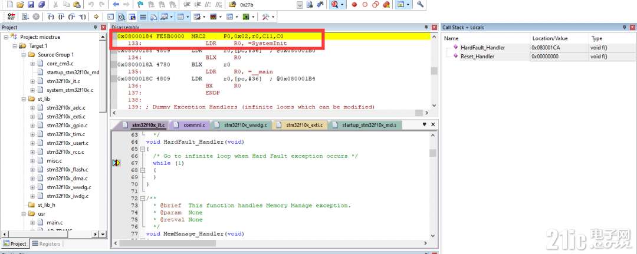The image size is (637, 254).
Task: Kill all breakpoints icon
Action: [x=386, y=5]
